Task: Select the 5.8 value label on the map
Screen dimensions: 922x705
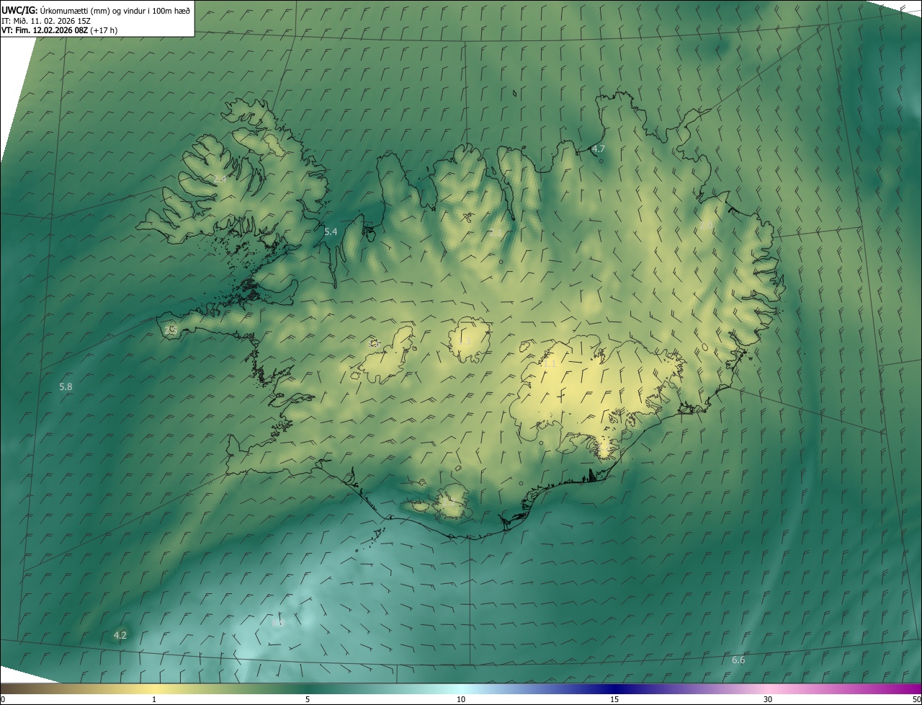Action: [66, 386]
